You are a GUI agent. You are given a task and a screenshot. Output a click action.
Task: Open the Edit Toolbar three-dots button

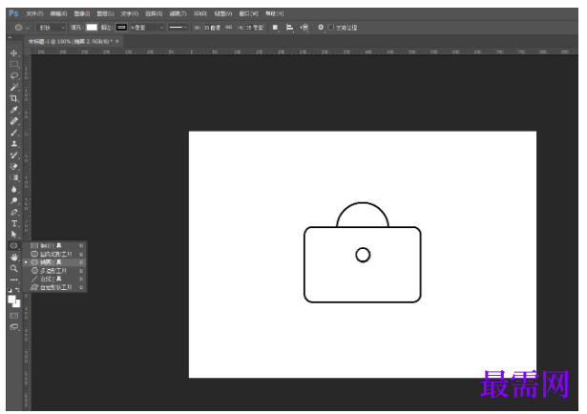coord(14,279)
